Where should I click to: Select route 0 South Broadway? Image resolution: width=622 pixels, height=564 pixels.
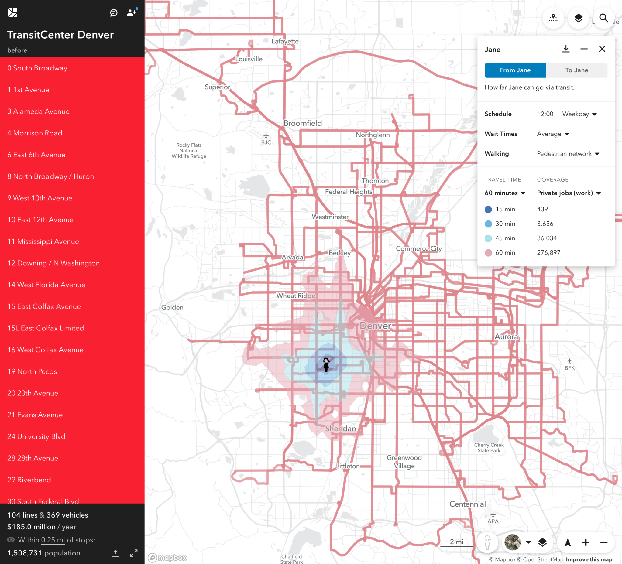click(37, 68)
